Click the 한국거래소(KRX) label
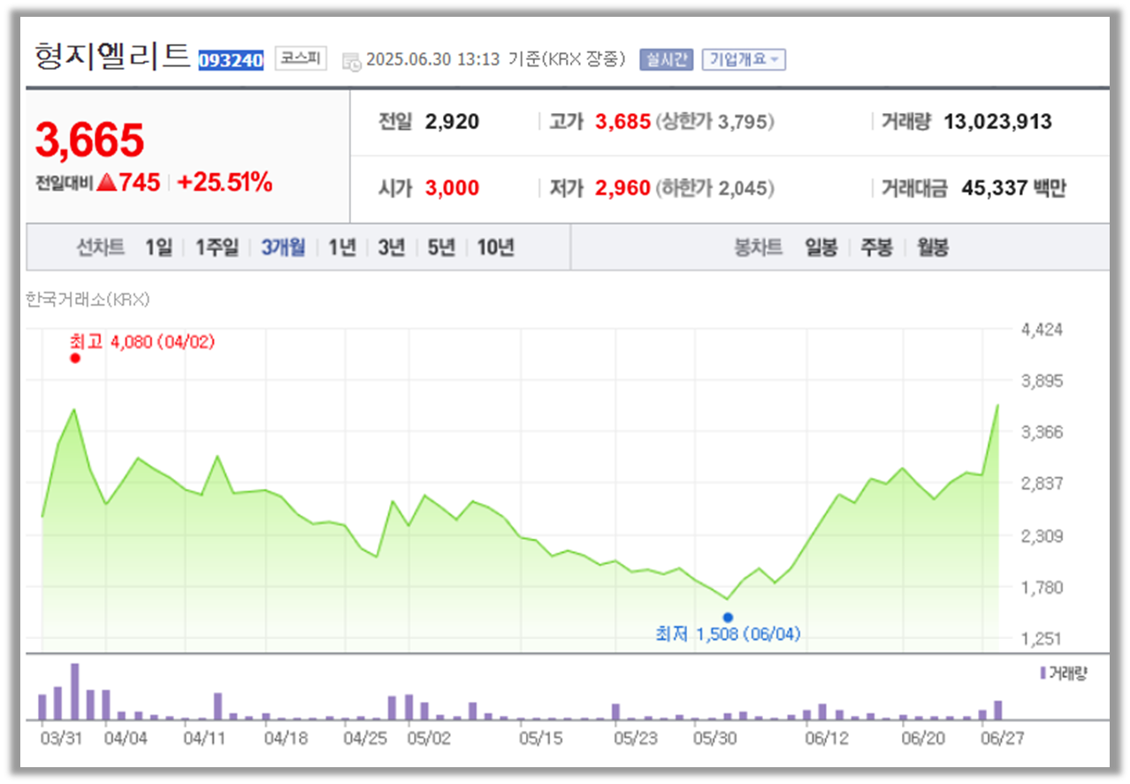 click(88, 300)
